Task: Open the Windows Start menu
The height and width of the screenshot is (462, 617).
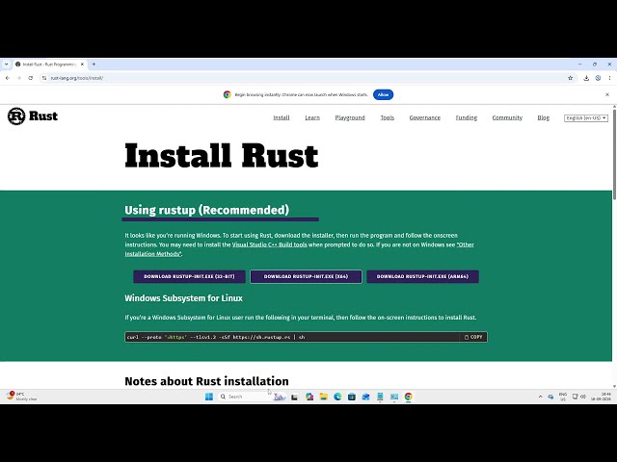Action: 209,397
